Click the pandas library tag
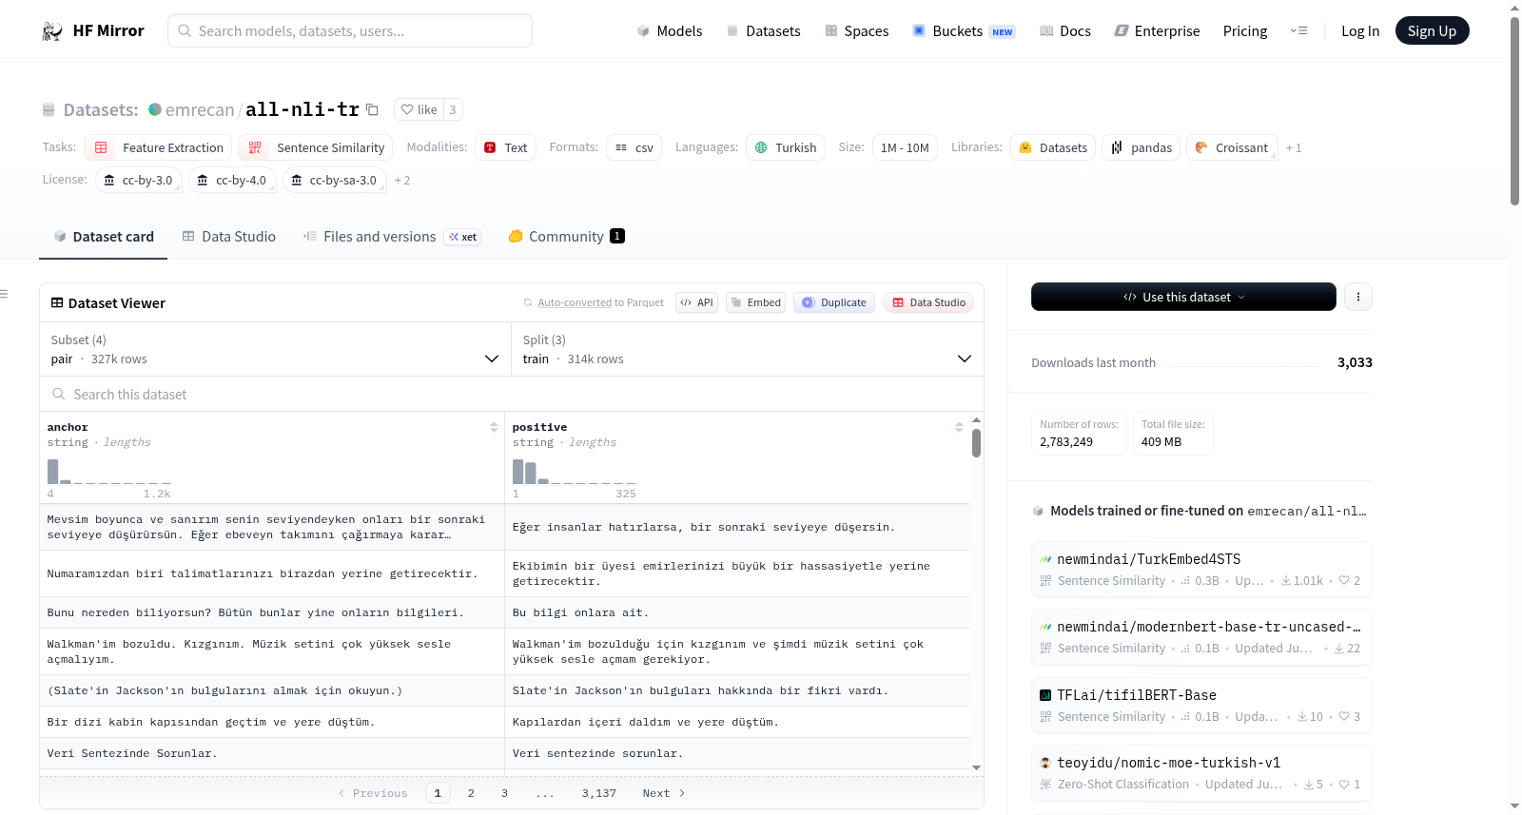1522x815 pixels. pyautogui.click(x=1141, y=147)
